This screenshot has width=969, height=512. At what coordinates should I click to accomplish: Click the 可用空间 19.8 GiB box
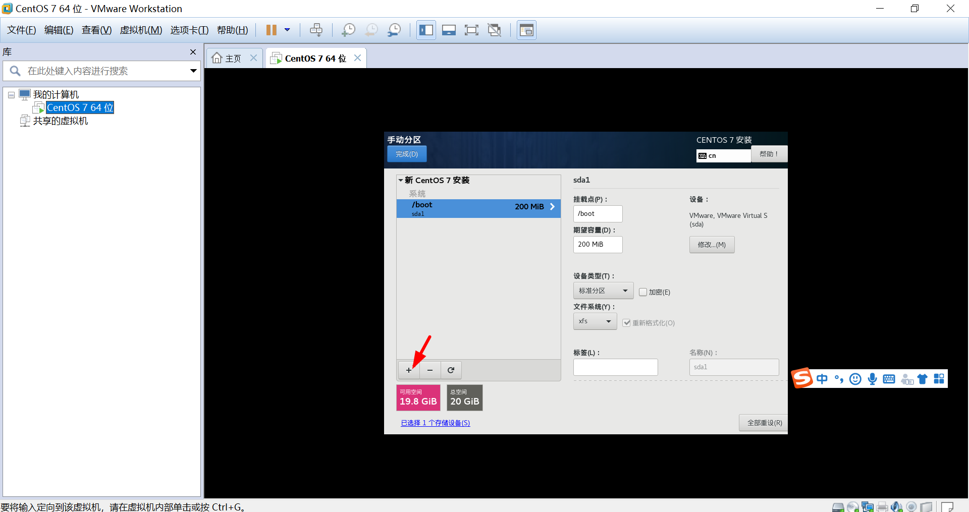[x=418, y=397]
